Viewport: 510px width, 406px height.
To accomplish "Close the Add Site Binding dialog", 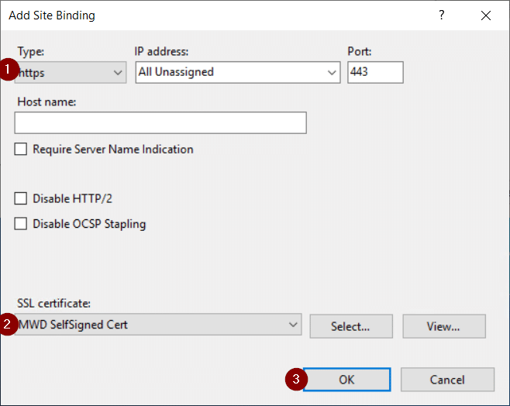I will tap(486, 15).
